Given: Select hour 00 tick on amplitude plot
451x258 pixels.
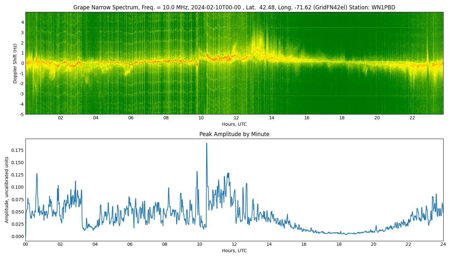Looking at the screenshot, I should [x=25, y=244].
